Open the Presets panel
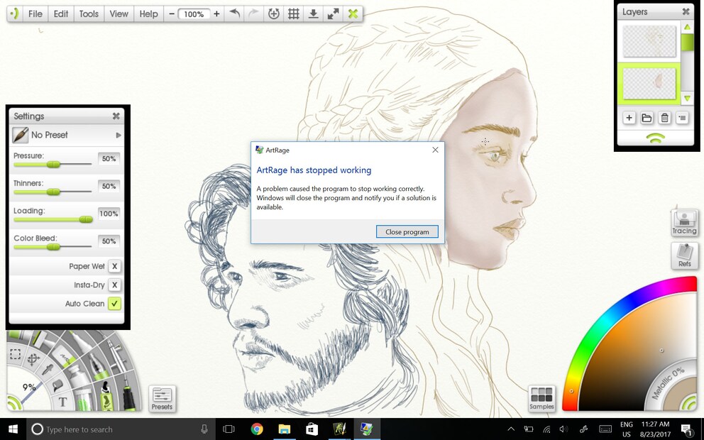704x440 pixels. pyautogui.click(x=162, y=399)
